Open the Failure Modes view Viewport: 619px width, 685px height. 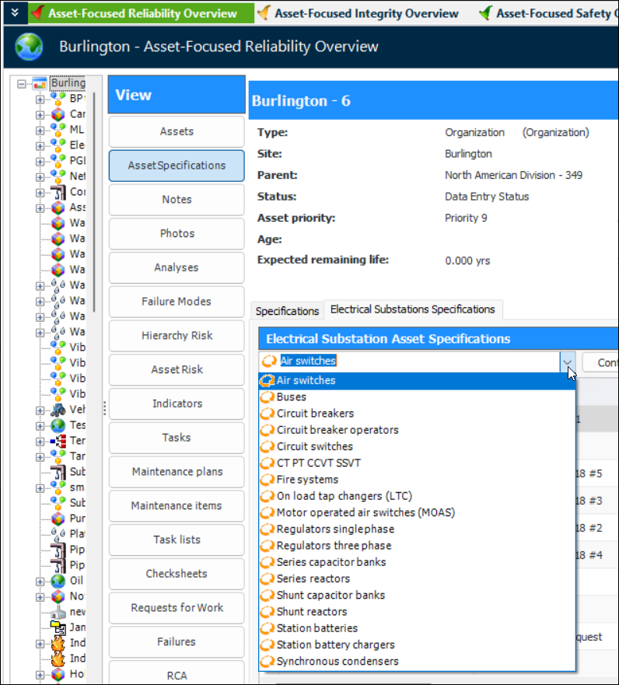tap(177, 302)
